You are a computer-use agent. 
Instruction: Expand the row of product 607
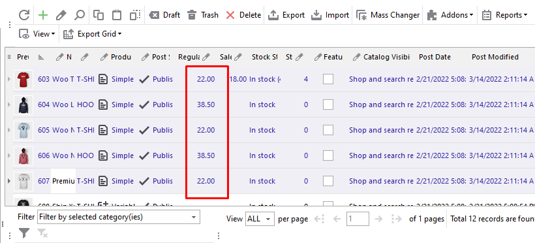pyautogui.click(x=9, y=181)
